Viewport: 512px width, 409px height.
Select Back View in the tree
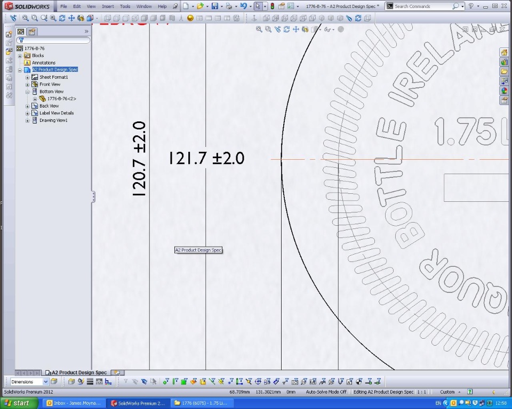(x=49, y=105)
